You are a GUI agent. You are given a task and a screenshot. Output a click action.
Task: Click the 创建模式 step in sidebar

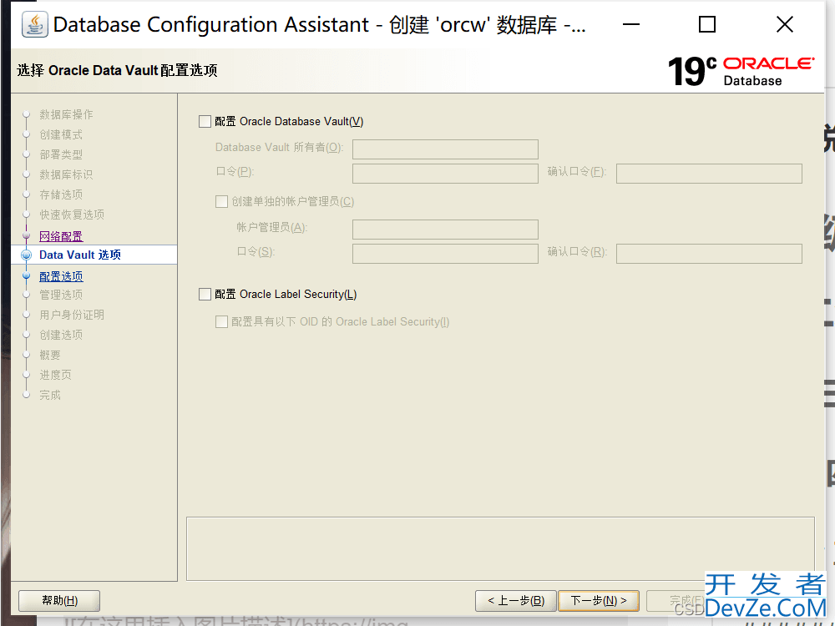click(61, 134)
